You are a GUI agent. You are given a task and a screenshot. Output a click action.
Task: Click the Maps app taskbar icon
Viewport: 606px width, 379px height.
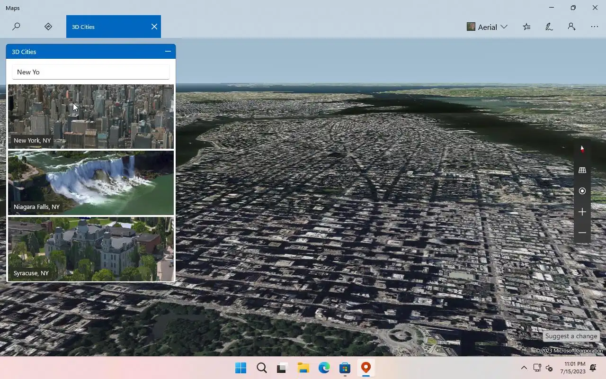pyautogui.click(x=365, y=368)
